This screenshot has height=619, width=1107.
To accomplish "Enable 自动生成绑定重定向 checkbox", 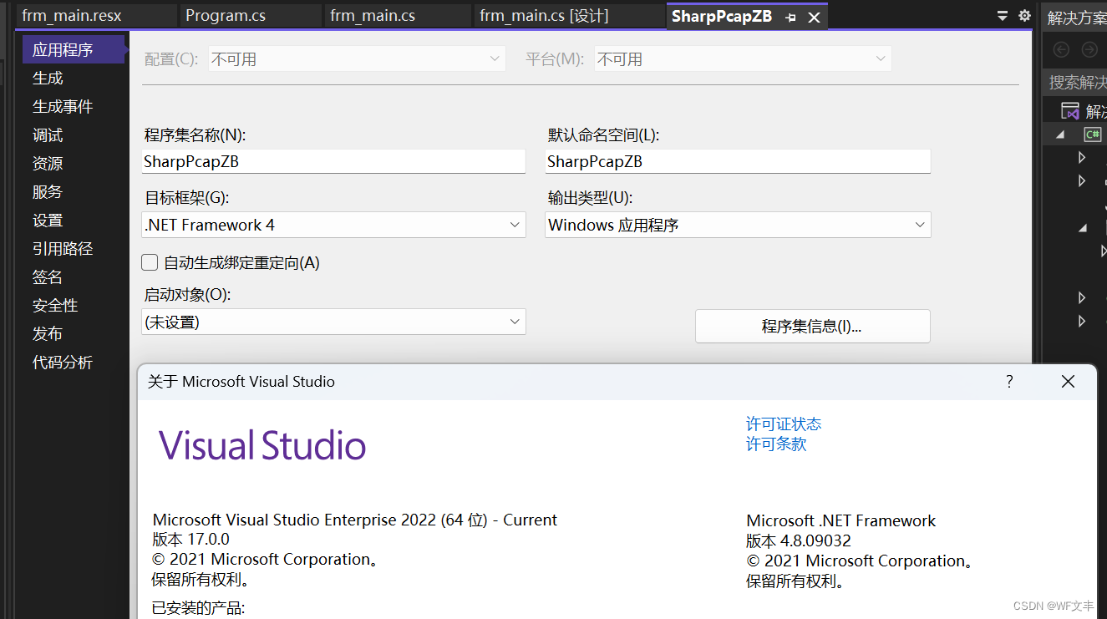I will (x=150, y=262).
